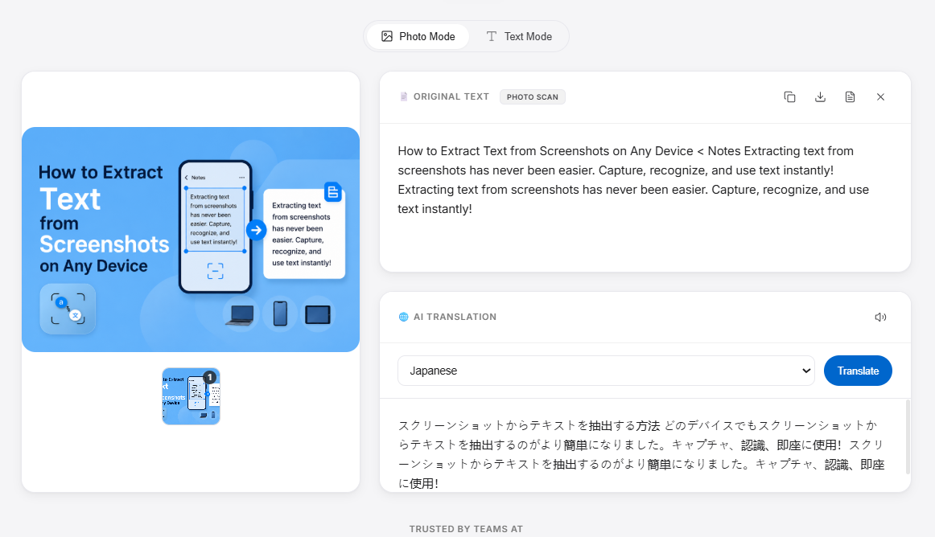Click the thumbnail count badge 1
The image size is (935, 537).
pos(209,377)
